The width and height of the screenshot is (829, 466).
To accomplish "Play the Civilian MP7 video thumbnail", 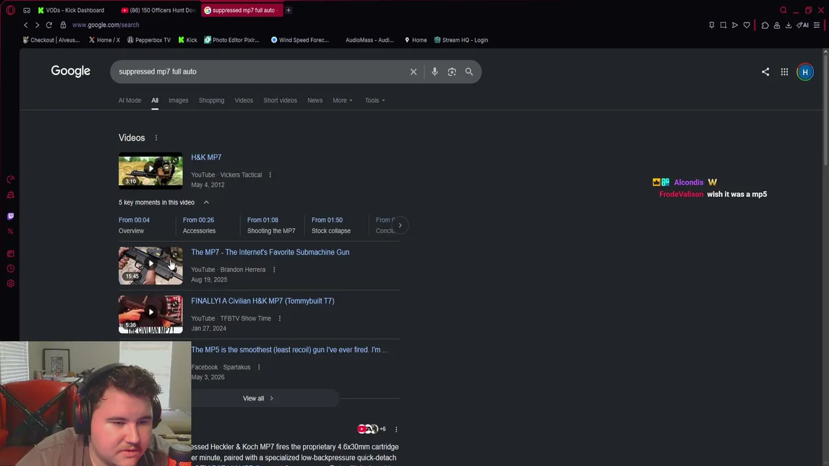I will (150, 315).
